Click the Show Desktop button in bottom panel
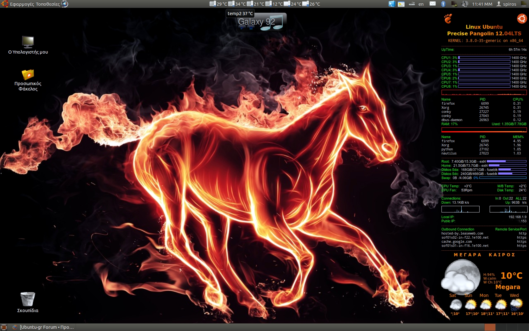Viewport: 529px width, 331px height. [x=4, y=327]
